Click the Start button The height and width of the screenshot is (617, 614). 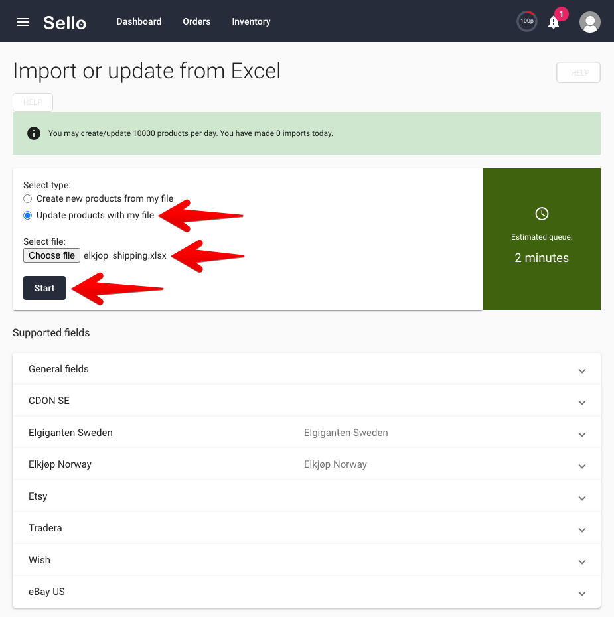(x=44, y=288)
